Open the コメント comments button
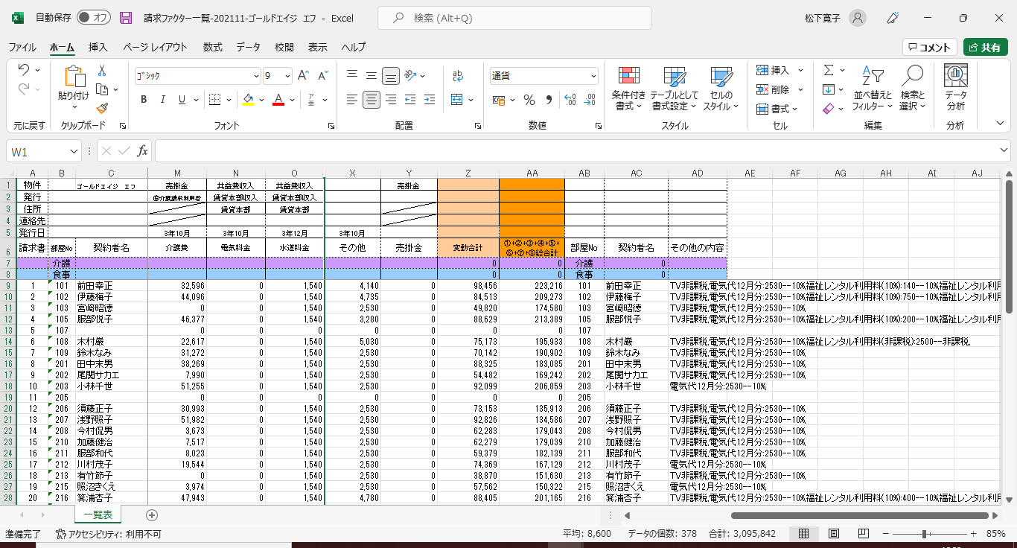Image resolution: width=1017 pixels, height=548 pixels. (x=929, y=47)
